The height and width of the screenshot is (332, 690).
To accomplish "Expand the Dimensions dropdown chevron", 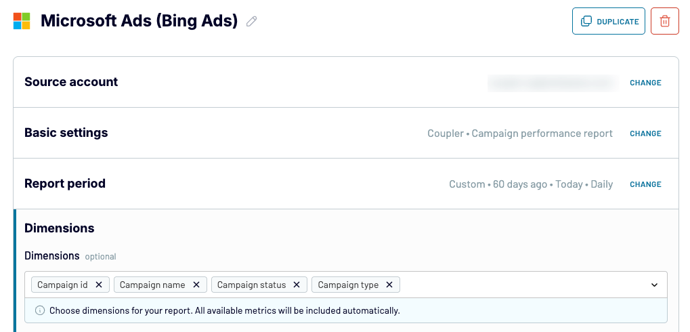I will point(654,285).
